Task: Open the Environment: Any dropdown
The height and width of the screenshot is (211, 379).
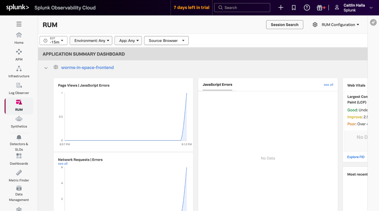Action: (91, 40)
